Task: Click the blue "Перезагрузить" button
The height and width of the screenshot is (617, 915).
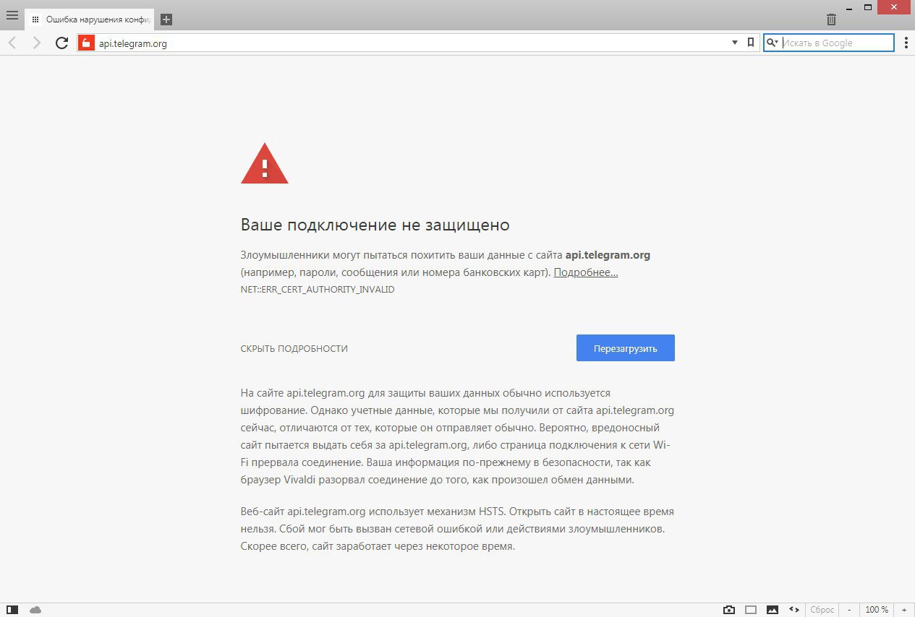Action: [x=626, y=348]
